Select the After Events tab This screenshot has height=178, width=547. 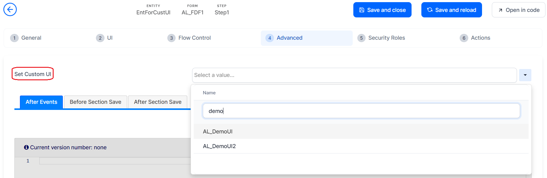click(41, 102)
